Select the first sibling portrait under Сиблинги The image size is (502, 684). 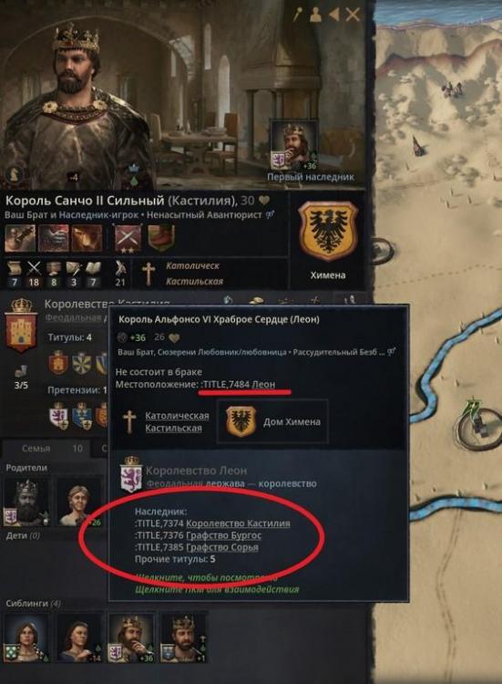[26, 637]
